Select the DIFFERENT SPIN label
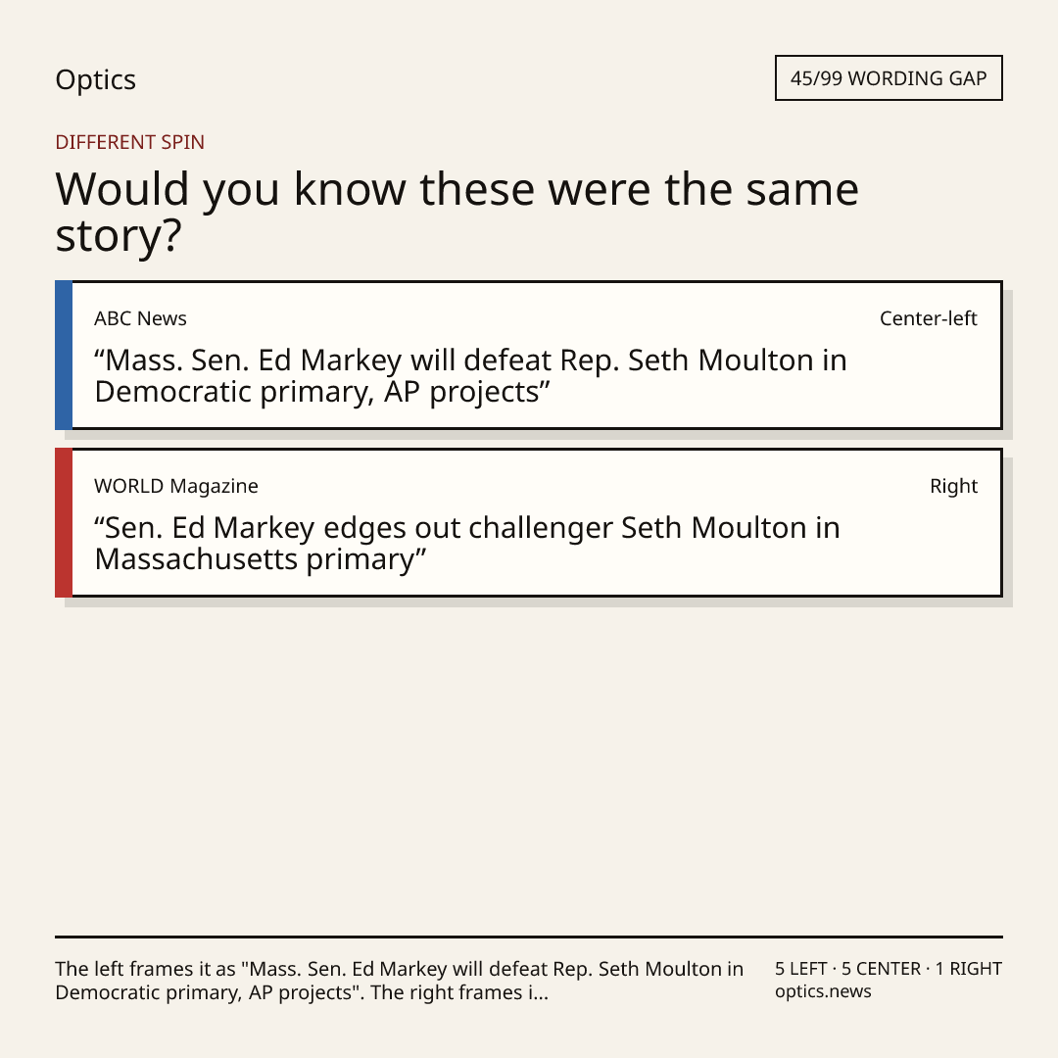This screenshot has width=1058, height=1058. pyautogui.click(x=129, y=142)
